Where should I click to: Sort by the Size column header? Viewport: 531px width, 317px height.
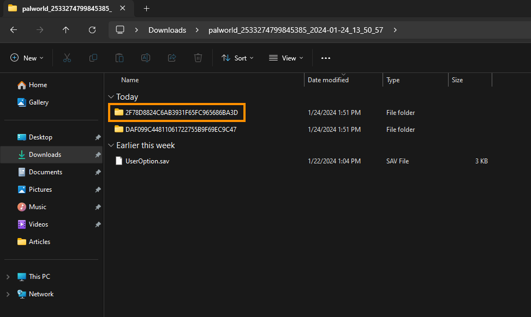457,80
